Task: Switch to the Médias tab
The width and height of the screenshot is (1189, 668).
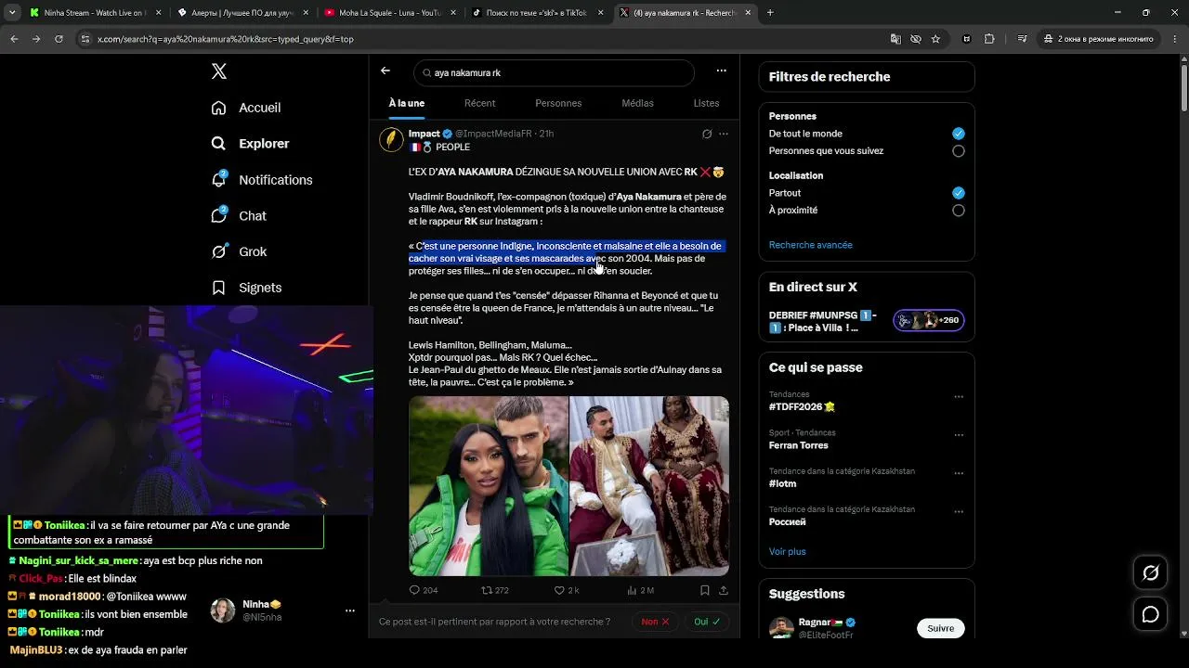Action: point(637,103)
